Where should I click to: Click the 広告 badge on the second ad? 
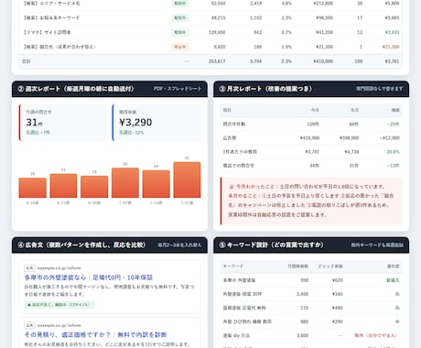pos(29,325)
